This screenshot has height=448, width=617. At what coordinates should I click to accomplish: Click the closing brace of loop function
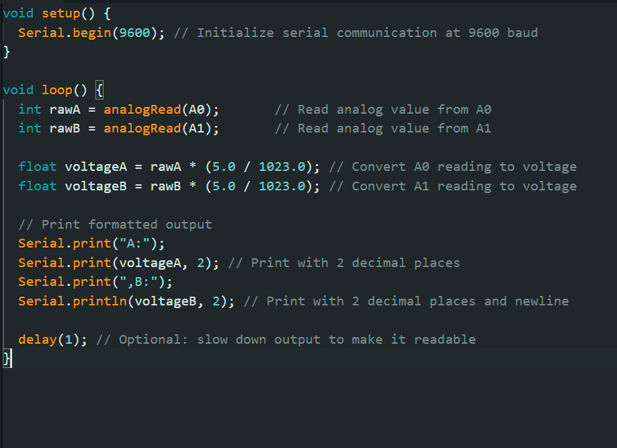7,359
